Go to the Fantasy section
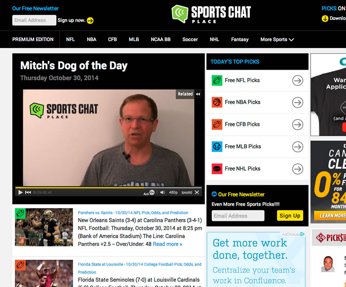 [240, 39]
